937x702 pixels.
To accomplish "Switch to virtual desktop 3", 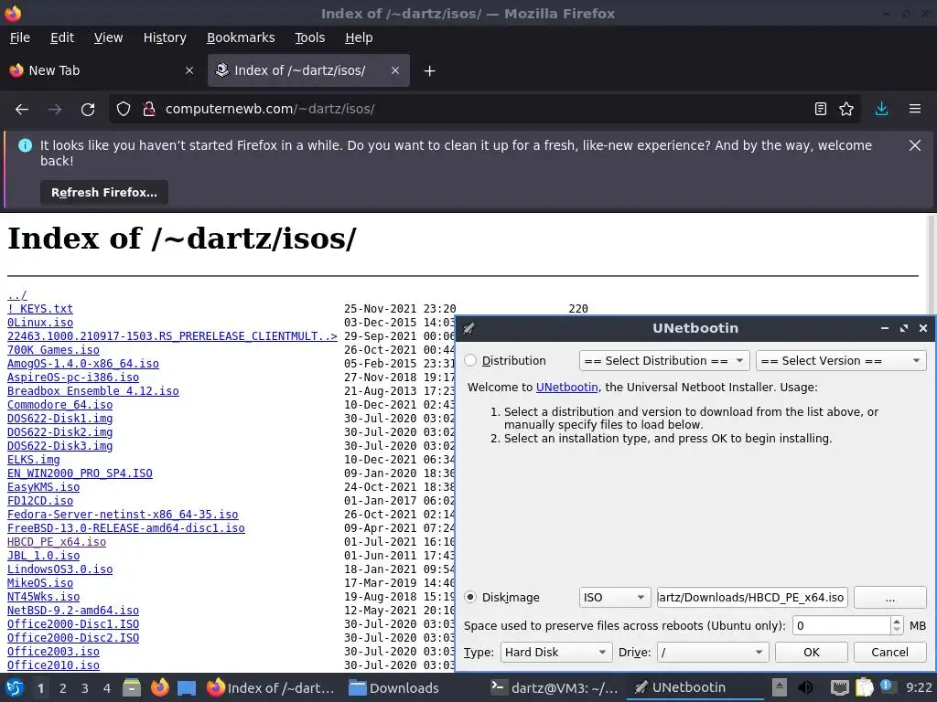I will tap(85, 688).
